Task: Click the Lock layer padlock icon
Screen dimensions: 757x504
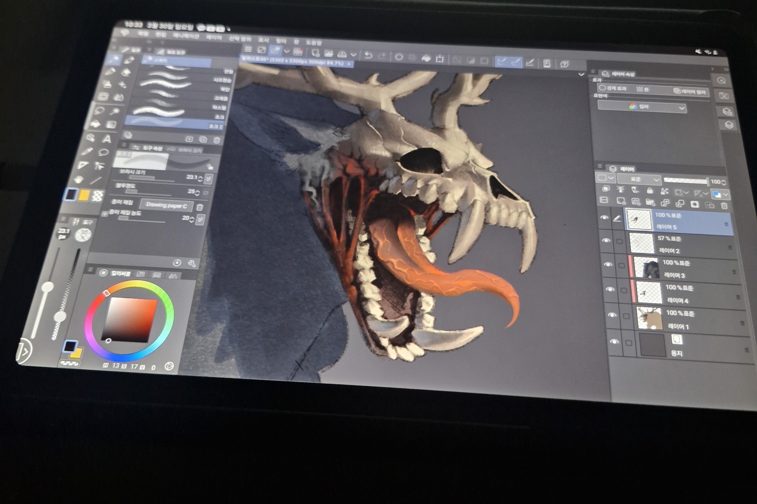Action: [650, 190]
